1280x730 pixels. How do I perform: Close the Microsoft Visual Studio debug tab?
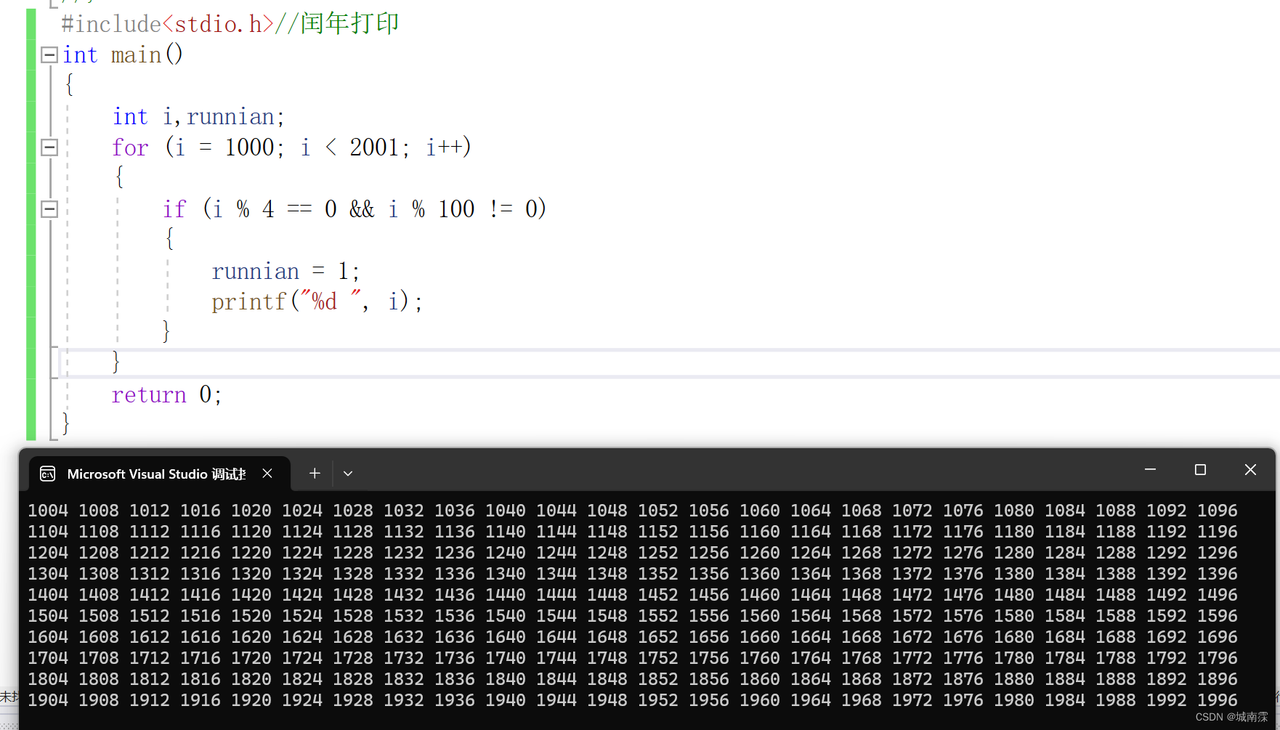point(267,474)
